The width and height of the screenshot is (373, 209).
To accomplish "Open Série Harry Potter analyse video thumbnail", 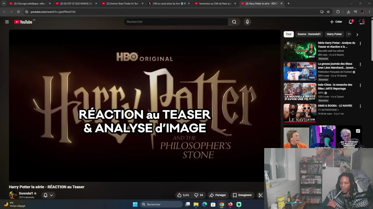I will pos(300,50).
